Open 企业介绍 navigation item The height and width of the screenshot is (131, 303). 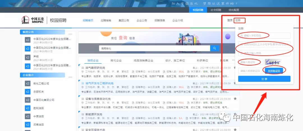178,20
